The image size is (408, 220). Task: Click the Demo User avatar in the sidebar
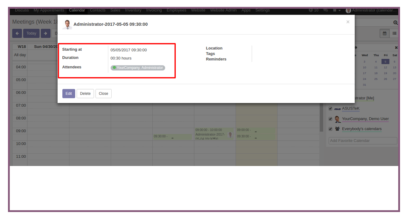[337, 119]
